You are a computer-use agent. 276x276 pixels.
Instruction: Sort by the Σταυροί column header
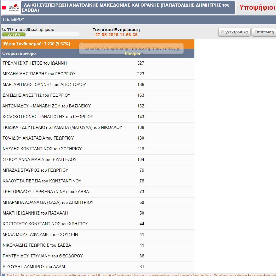coord(132,54)
